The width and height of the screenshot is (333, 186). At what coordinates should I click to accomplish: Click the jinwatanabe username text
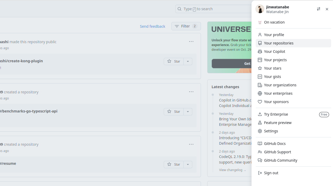(277, 7)
